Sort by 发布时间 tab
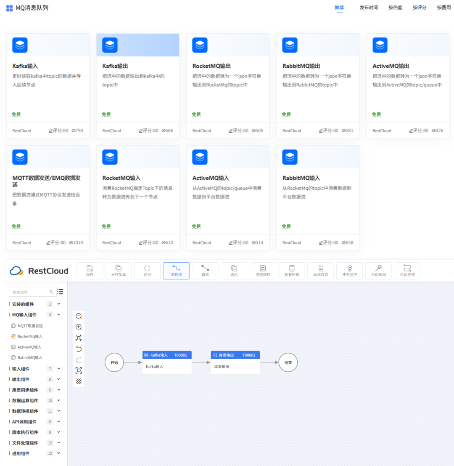This screenshot has width=454, height=466. point(369,8)
